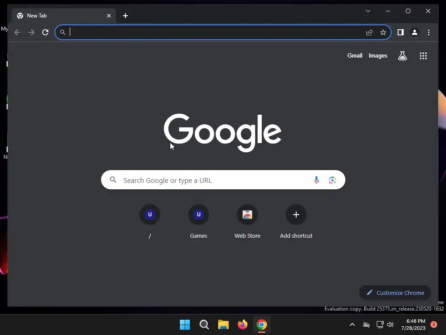Image resolution: width=446 pixels, height=335 pixels.
Task: Open the volume tray icon
Action: click(x=390, y=325)
